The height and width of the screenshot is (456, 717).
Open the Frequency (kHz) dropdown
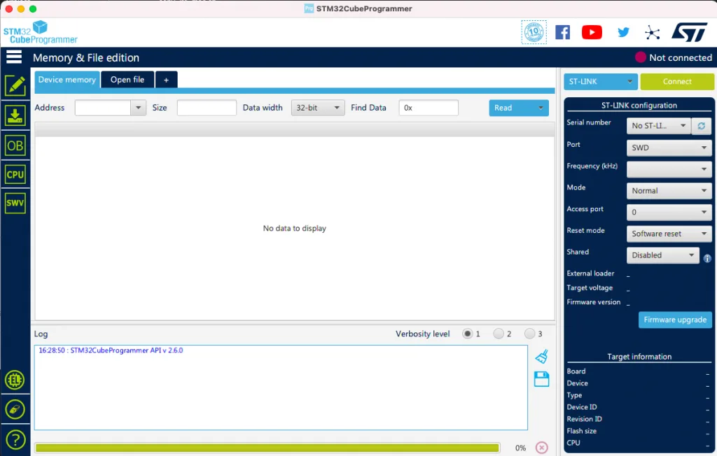[669, 169]
